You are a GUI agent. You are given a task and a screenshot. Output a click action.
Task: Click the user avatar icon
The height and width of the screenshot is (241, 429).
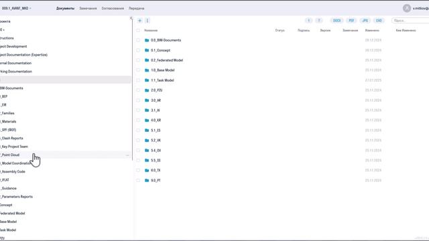pyautogui.click(x=407, y=8)
